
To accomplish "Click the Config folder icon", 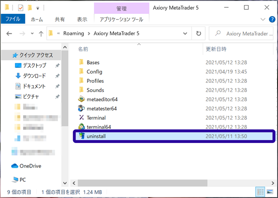I will coord(81,72).
